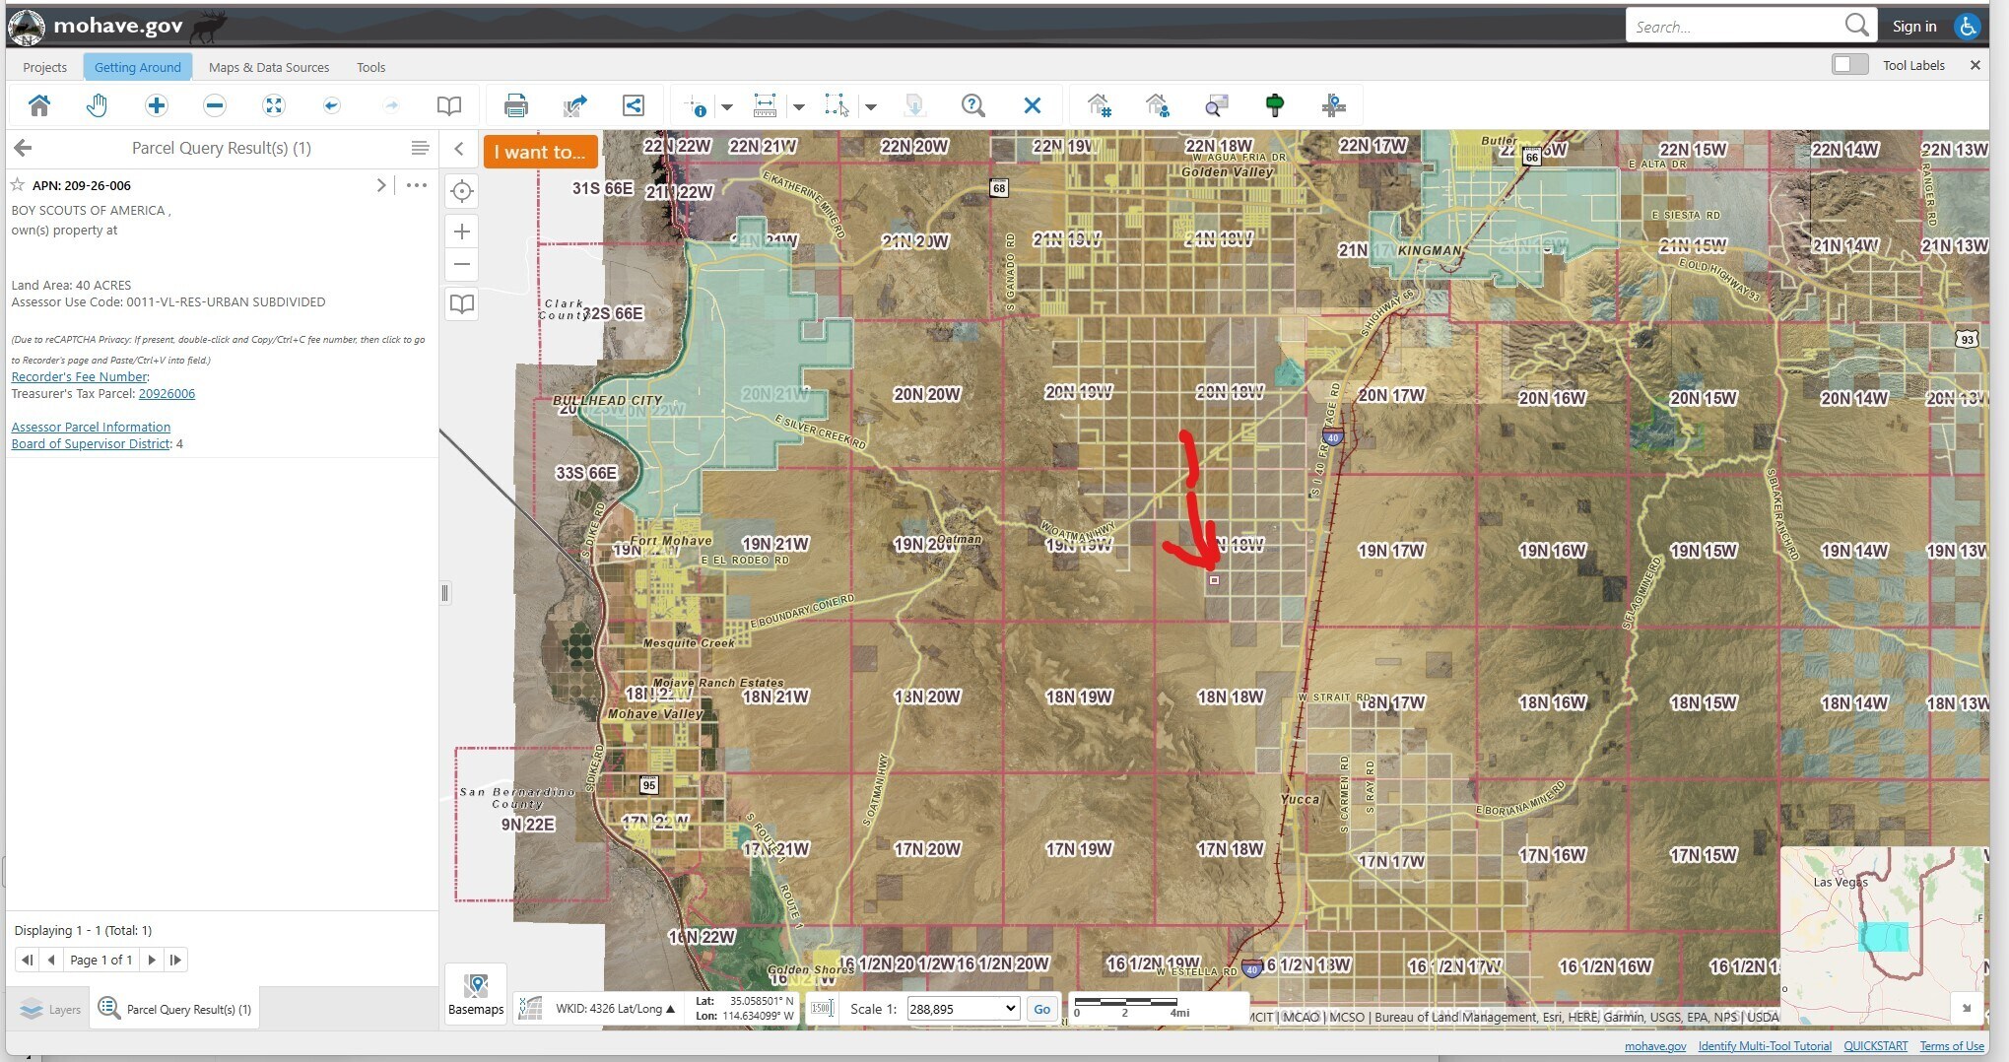Select the Pan hand tool
The height and width of the screenshot is (1062, 2009).
pyautogui.click(x=97, y=105)
